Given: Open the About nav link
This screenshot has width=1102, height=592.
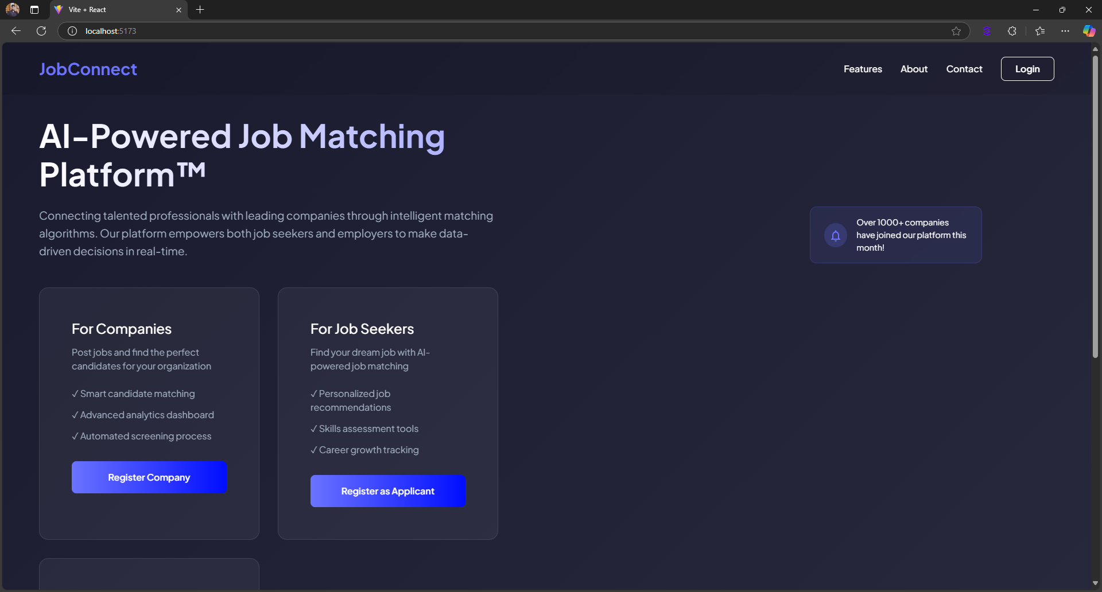Looking at the screenshot, I should click(x=914, y=69).
